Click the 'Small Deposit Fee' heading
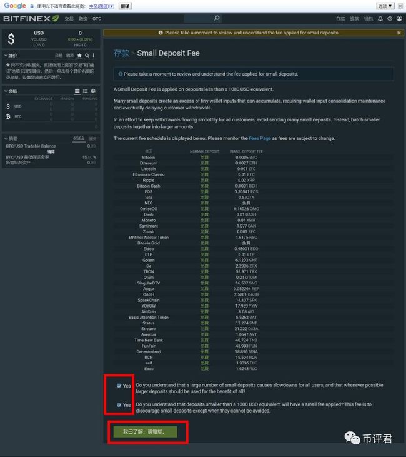The height and width of the screenshot is (457, 406). (169, 53)
